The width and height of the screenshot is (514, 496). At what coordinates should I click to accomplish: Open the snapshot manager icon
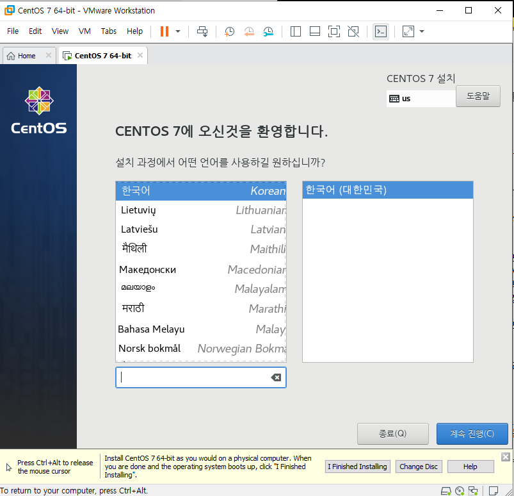268,31
